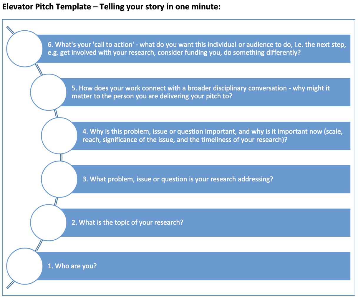Select the broader disciplinary conversation box

coord(206,92)
